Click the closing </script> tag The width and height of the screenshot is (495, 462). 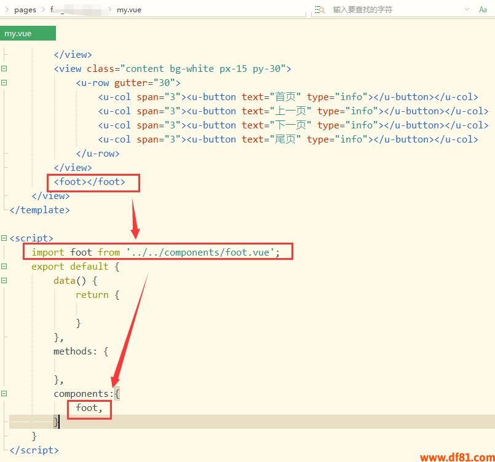point(34,450)
